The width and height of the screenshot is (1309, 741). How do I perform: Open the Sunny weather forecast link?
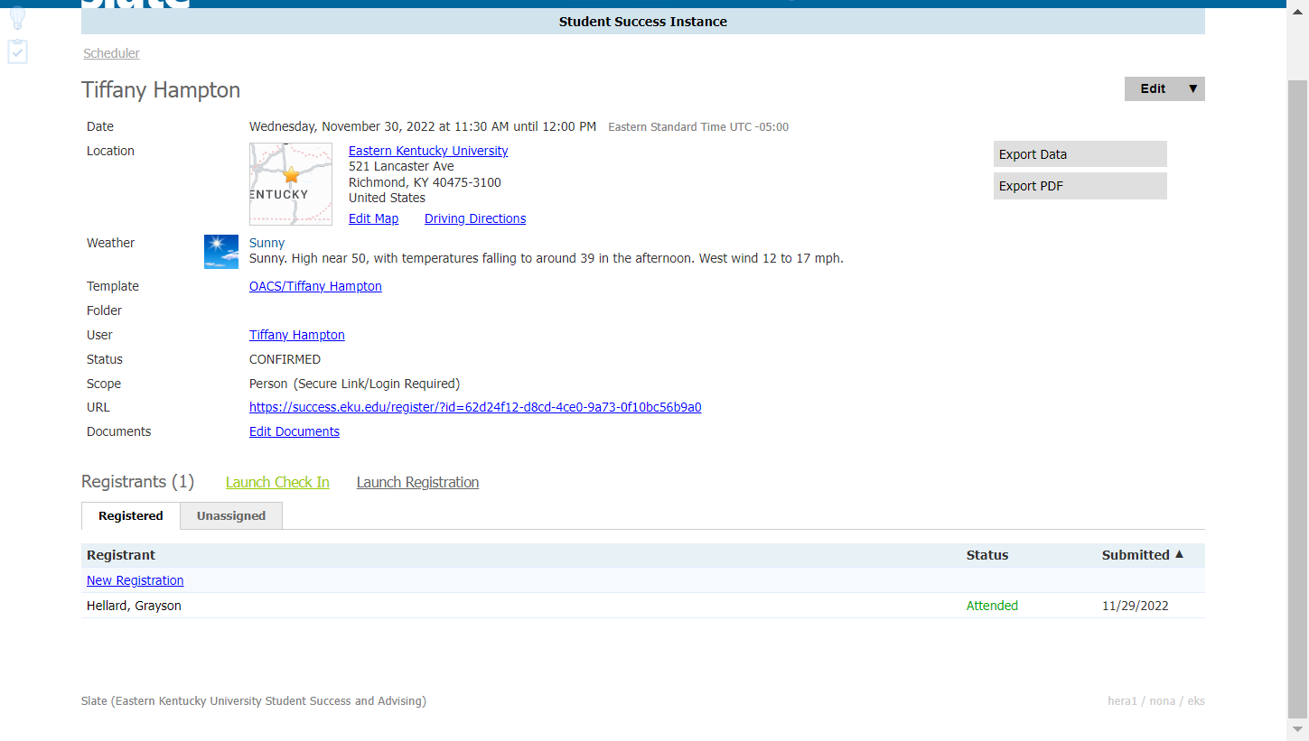point(266,243)
